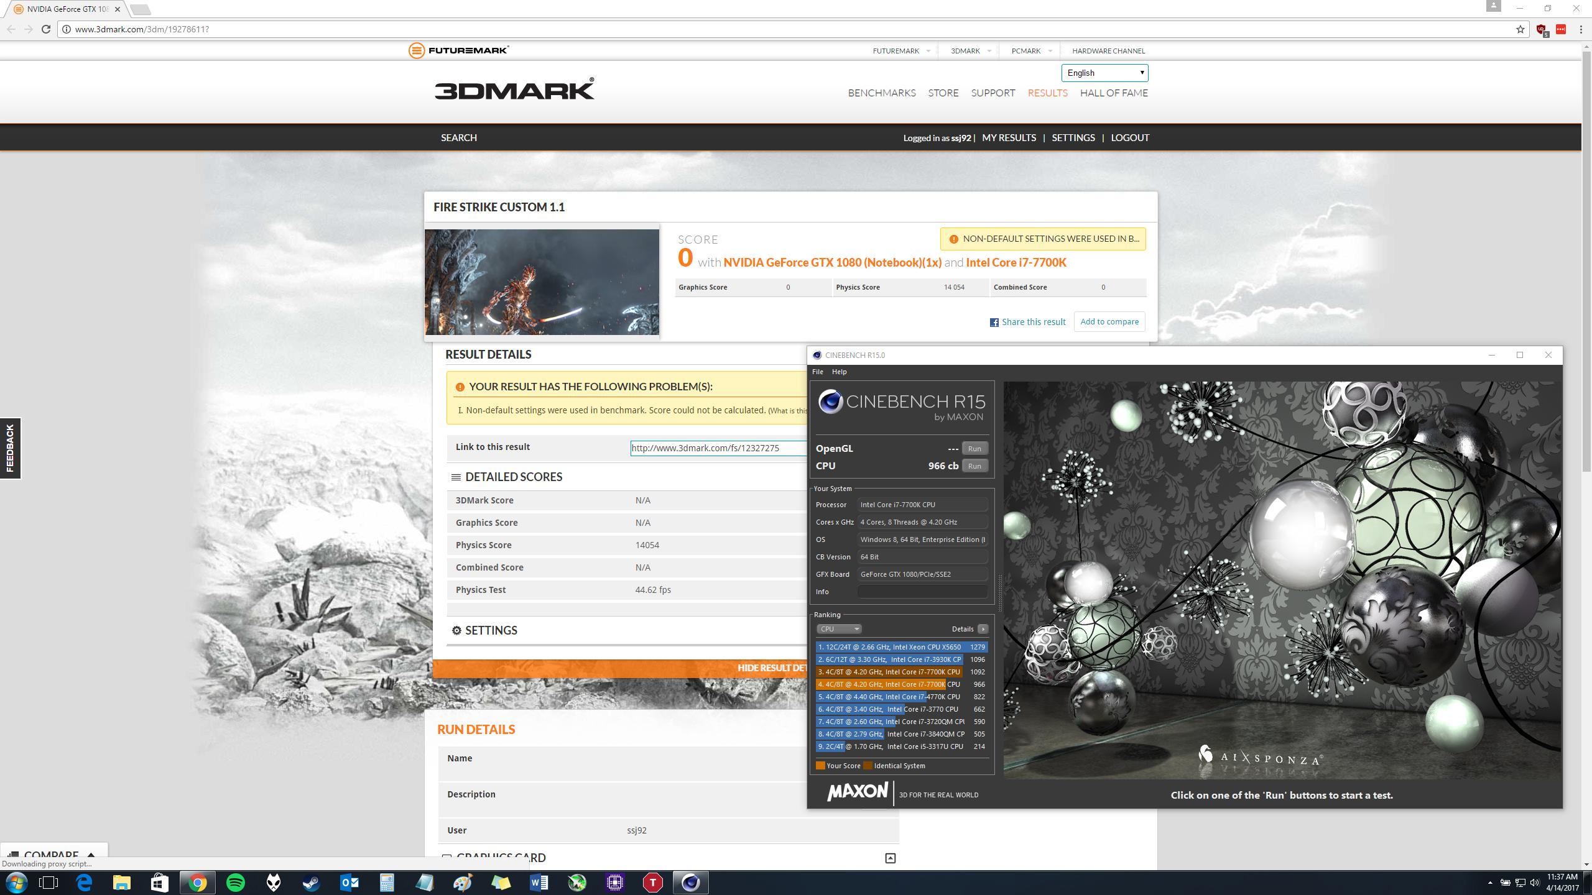The height and width of the screenshot is (895, 1592).
Task: Expand the Cinebench ranking Details arrow
Action: 983,629
